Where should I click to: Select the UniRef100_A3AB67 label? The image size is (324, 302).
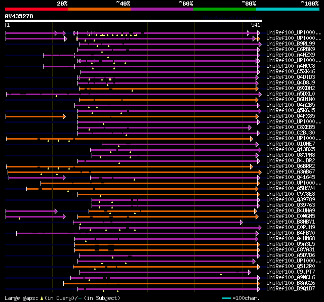click(x=291, y=172)
